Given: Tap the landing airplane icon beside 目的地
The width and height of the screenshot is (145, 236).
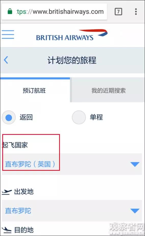Looking at the screenshot, I should pyautogui.click(x=7, y=230).
